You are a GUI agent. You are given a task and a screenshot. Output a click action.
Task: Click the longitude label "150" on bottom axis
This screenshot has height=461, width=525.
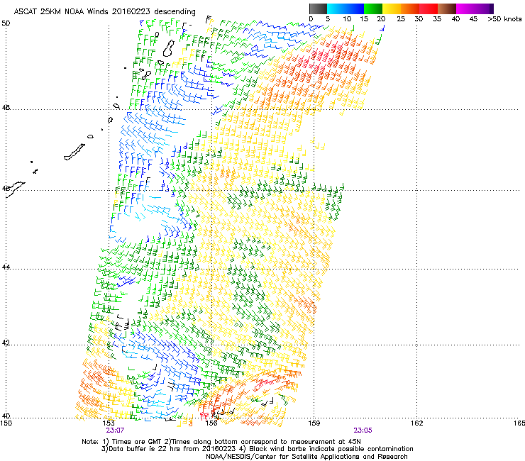pos(6,423)
